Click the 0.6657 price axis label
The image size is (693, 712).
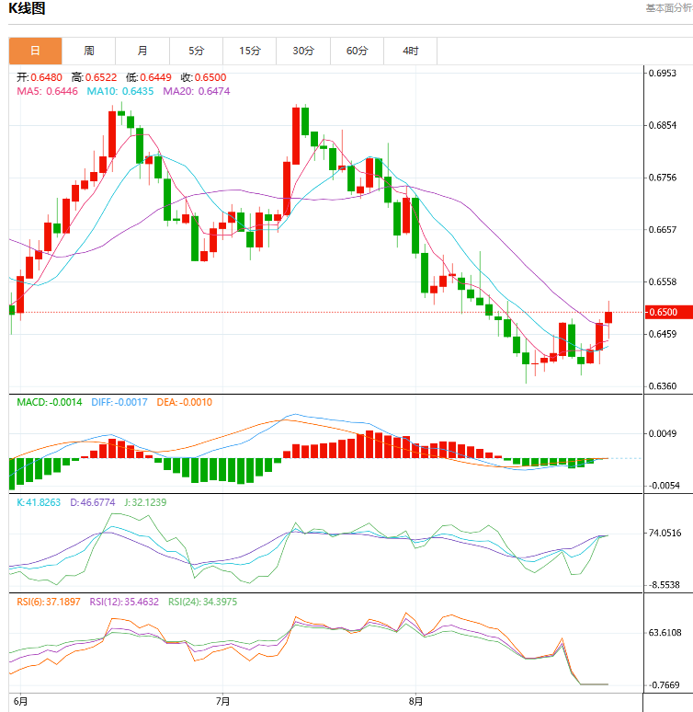[x=663, y=230]
